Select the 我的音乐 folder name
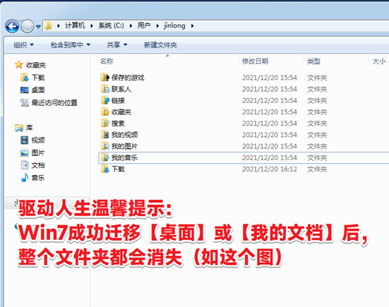Image resolution: width=389 pixels, height=307 pixels. tap(124, 157)
